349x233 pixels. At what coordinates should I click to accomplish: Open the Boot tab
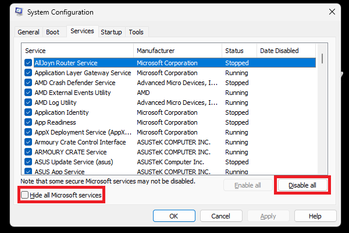52,32
